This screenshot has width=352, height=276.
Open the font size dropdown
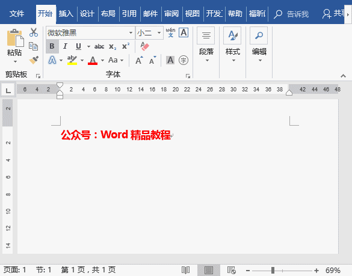[x=159, y=32]
